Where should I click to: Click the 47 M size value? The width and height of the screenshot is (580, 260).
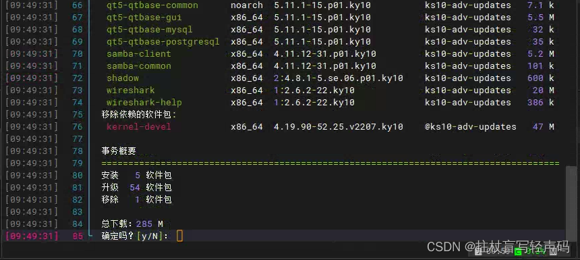(x=544, y=127)
